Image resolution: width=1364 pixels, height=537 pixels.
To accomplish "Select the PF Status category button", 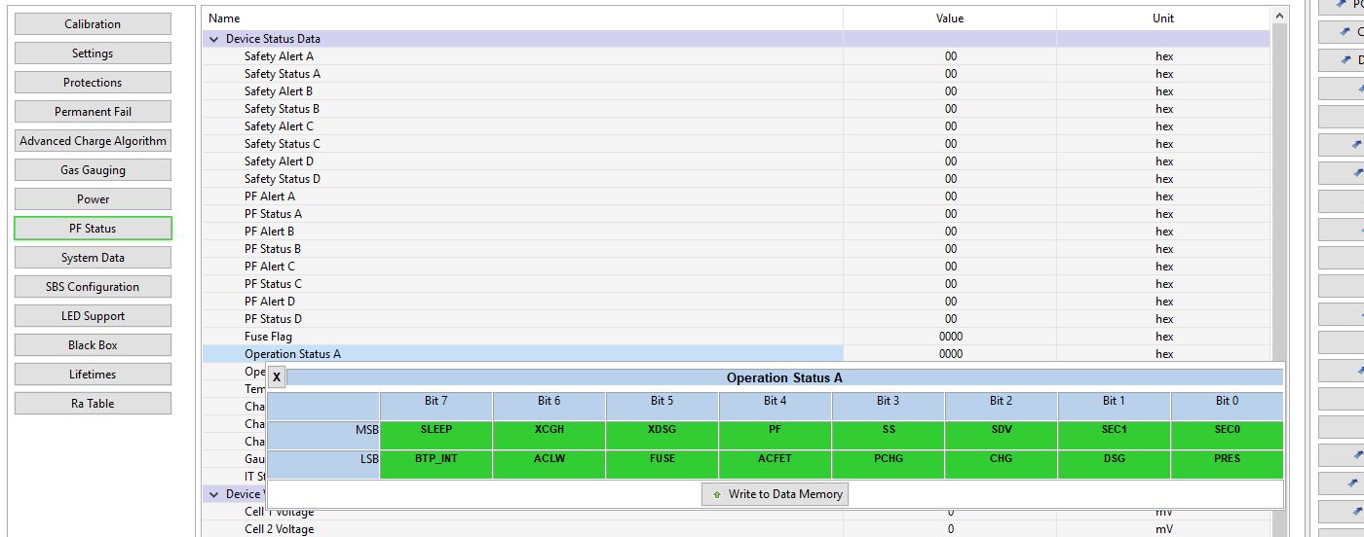I will [x=93, y=229].
